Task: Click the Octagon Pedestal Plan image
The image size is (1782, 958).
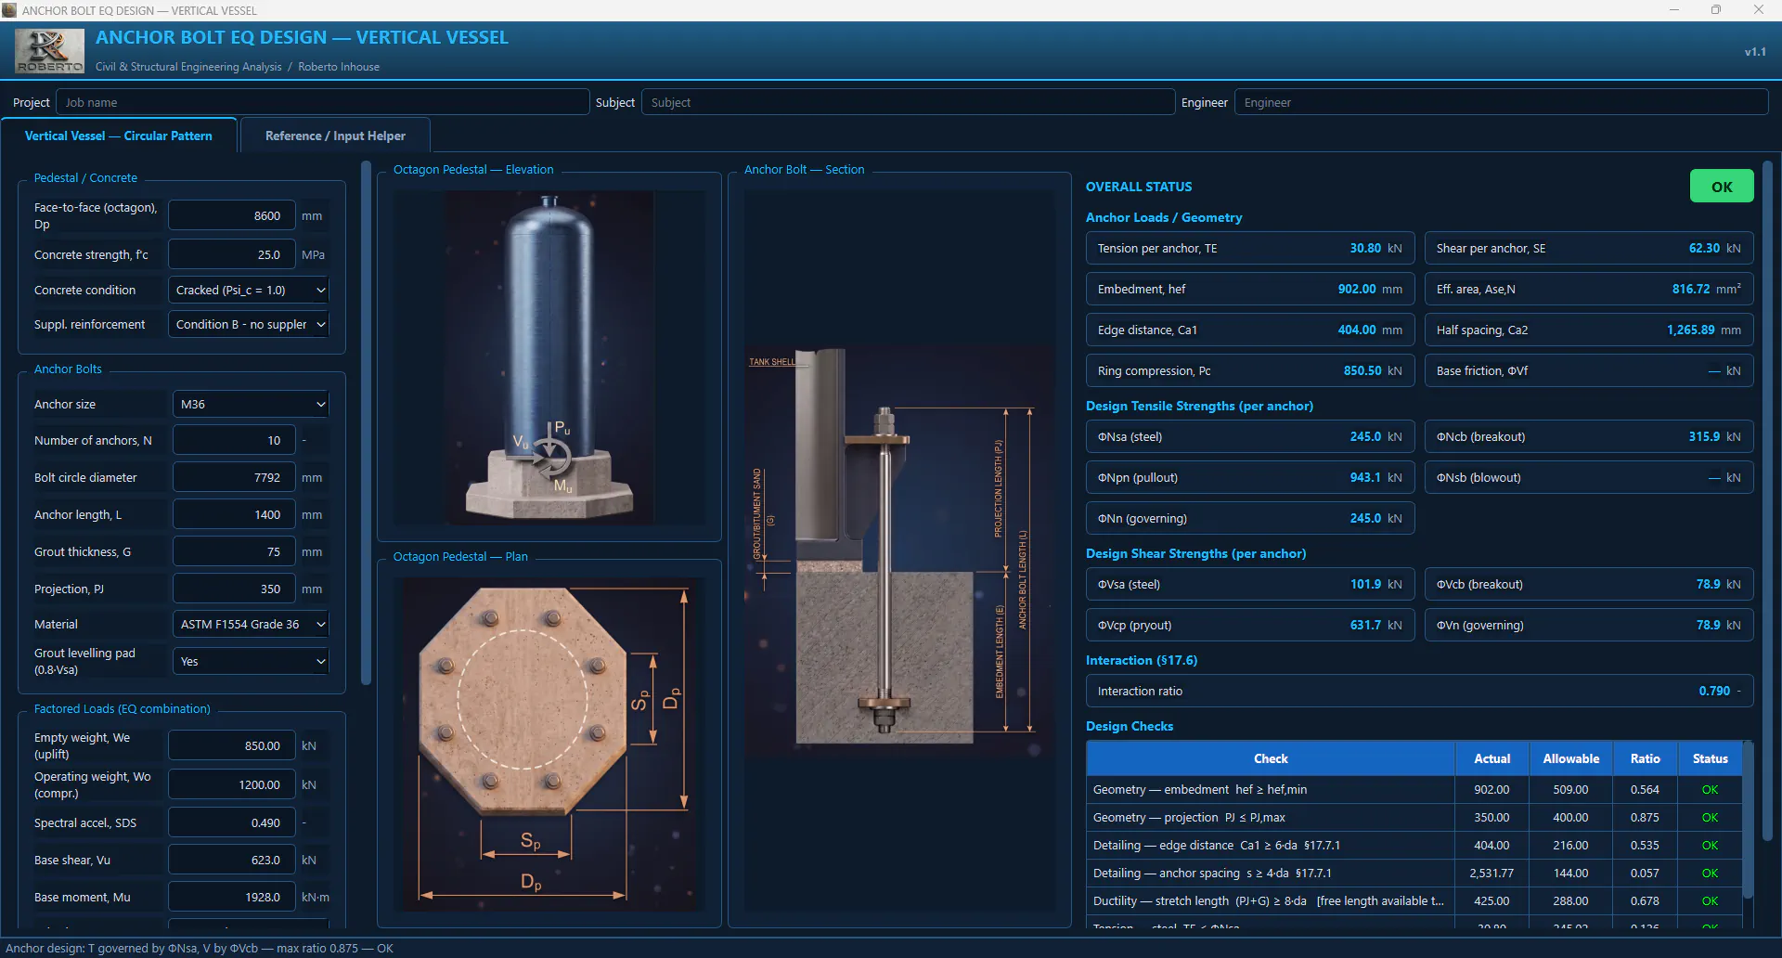Action: point(549,743)
